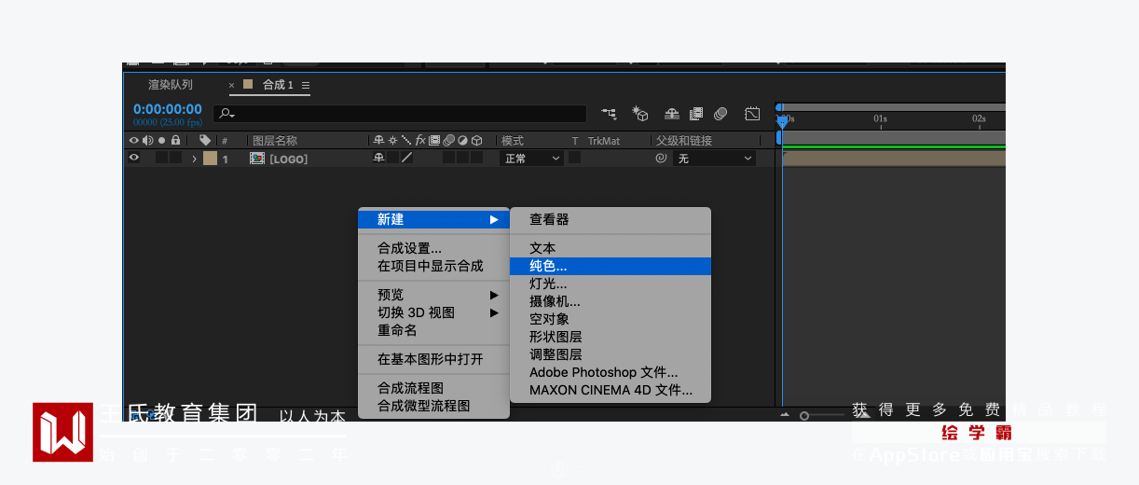This screenshot has height=485, width=1139.
Task: Select the 合成 1 timeline tab
Action: (278, 85)
